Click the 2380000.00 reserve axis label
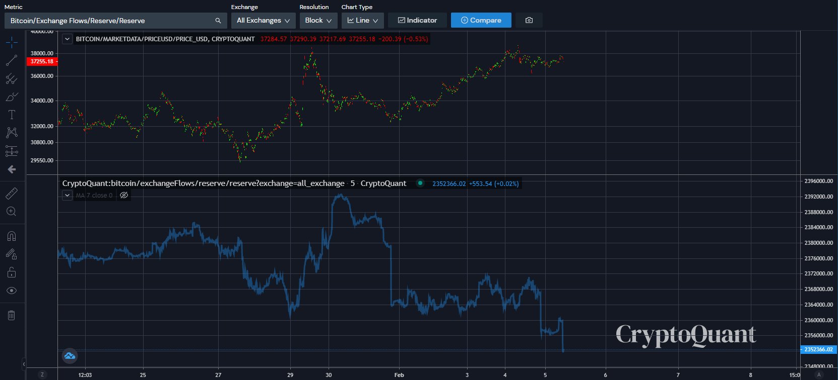This screenshot has width=838, height=380. click(818, 243)
